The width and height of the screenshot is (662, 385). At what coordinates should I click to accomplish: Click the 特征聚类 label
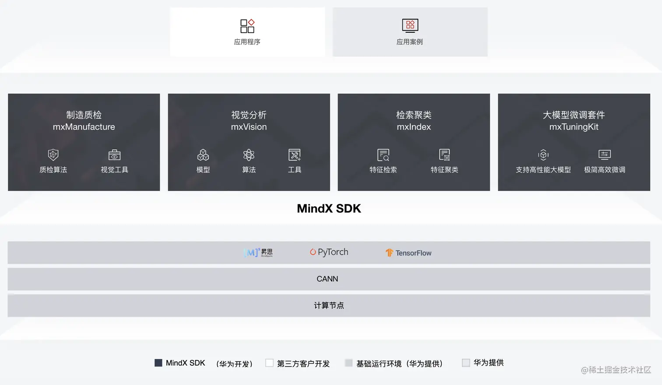444,170
